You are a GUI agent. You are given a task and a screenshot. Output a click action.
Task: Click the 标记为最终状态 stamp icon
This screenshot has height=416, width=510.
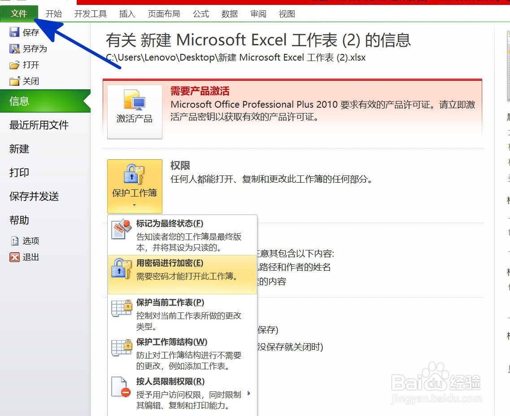click(121, 229)
